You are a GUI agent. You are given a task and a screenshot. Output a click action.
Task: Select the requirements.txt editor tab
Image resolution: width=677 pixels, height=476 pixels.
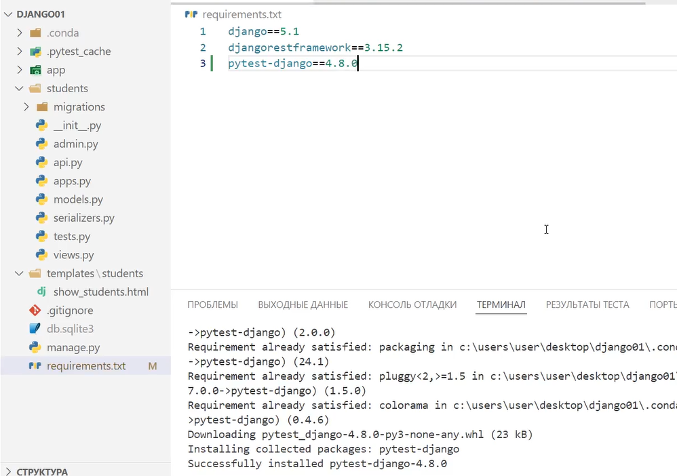click(241, 14)
